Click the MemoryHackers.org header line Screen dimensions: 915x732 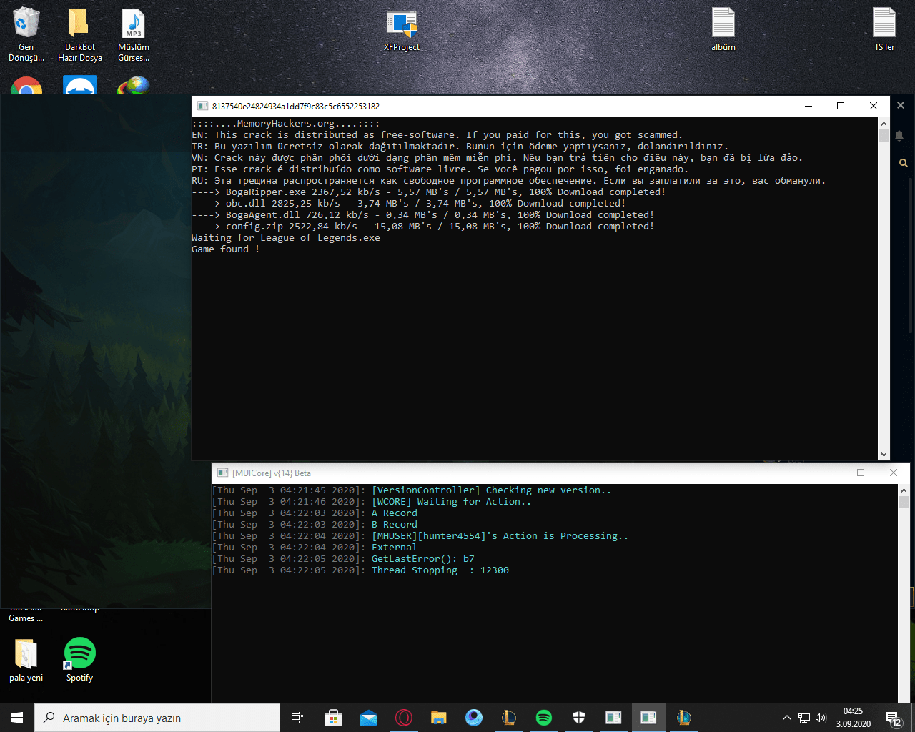coord(286,124)
